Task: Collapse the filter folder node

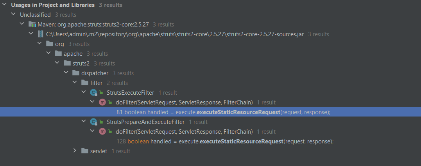Action: point(75,83)
